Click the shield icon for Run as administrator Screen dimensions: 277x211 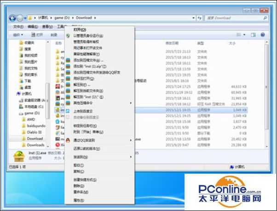(x=68, y=35)
